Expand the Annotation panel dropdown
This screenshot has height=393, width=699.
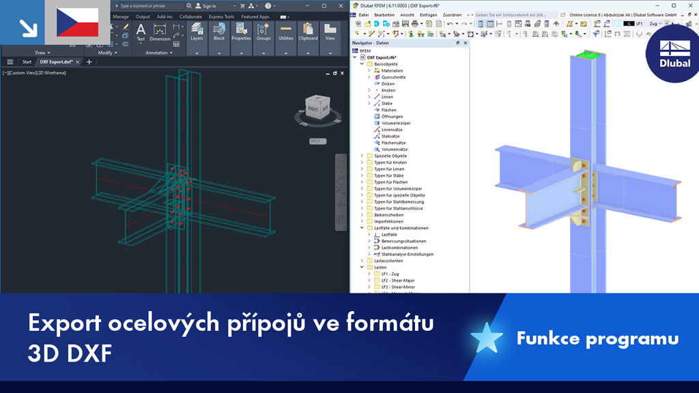pyautogui.click(x=159, y=53)
